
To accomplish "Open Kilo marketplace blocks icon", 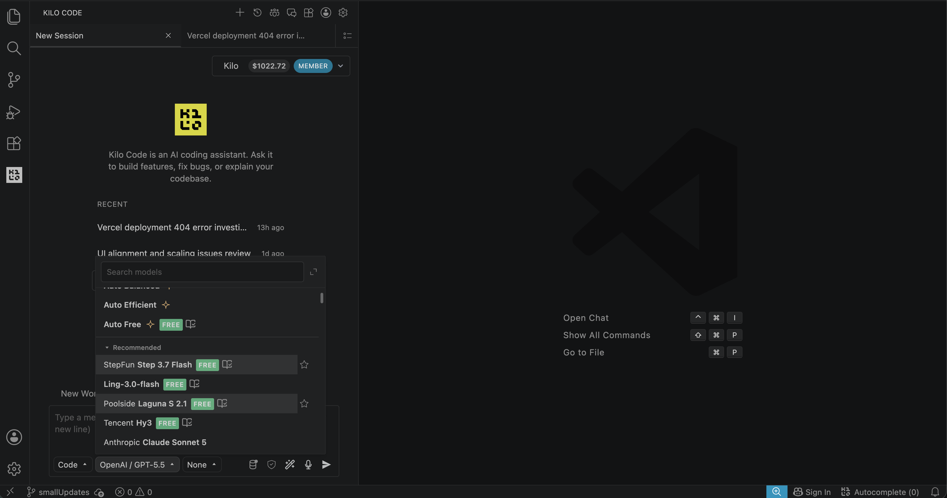I will pyautogui.click(x=309, y=13).
